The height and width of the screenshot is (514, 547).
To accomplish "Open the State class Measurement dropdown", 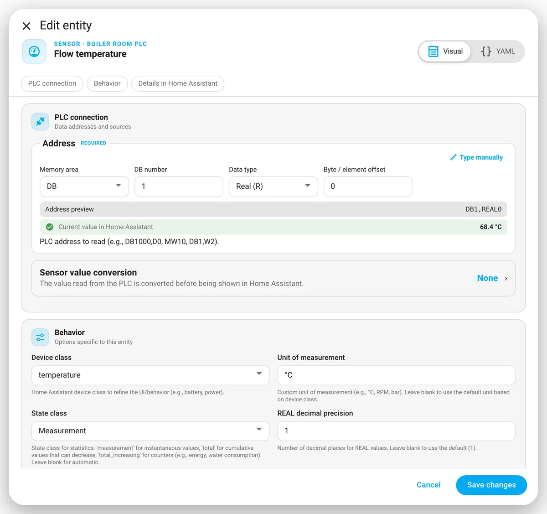I will click(150, 431).
